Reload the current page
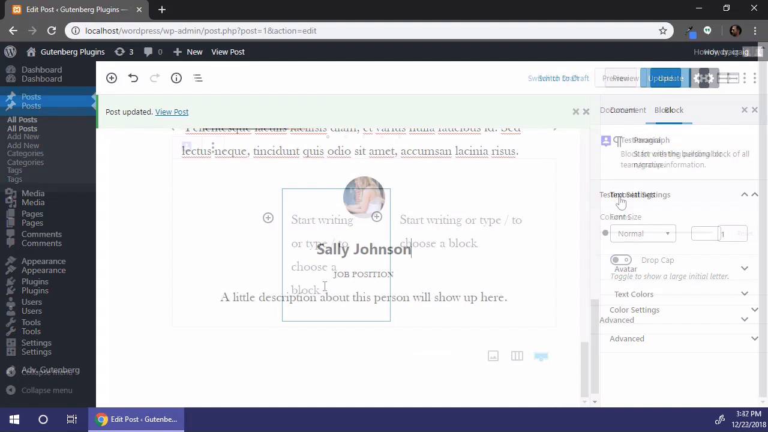The width and height of the screenshot is (768, 432). coord(52,31)
